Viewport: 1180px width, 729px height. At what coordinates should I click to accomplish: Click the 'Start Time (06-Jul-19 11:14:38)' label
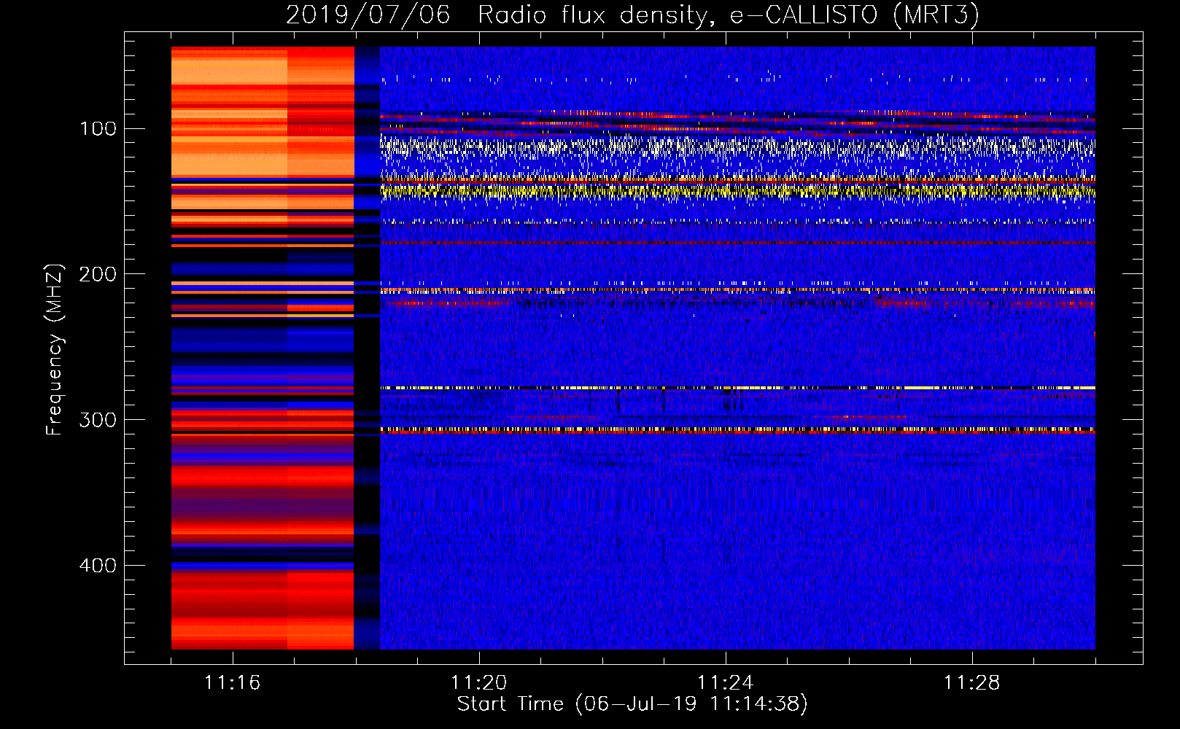tap(632, 704)
